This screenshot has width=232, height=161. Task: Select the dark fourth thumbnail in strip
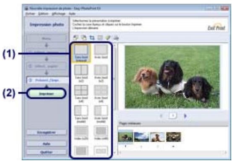coord(173,137)
